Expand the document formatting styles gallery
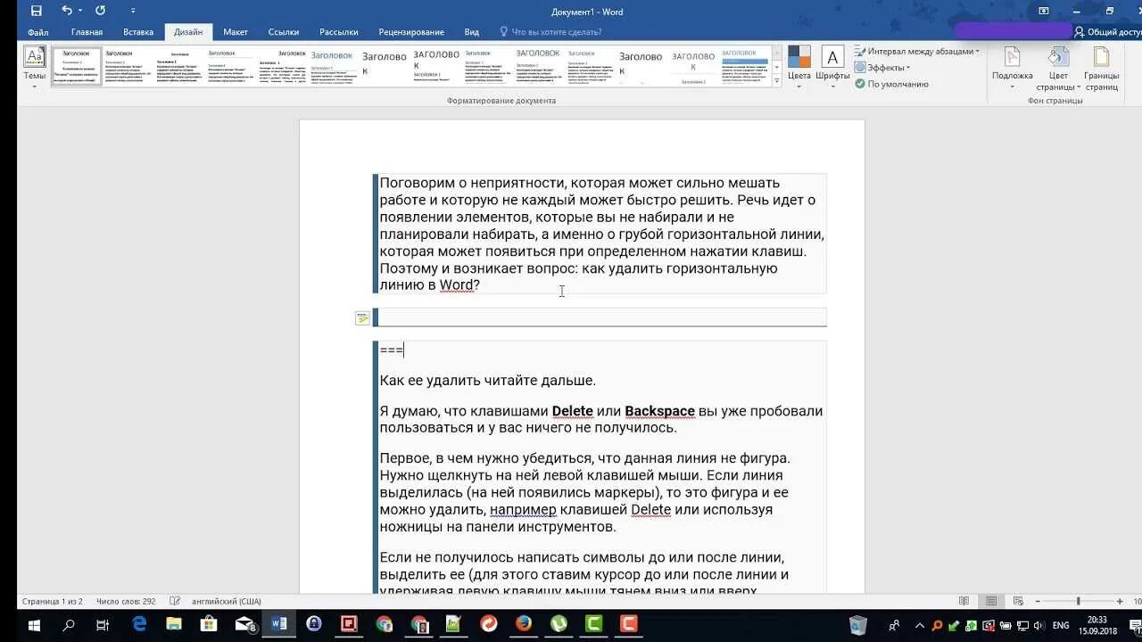This screenshot has height=642, width=1142. [x=776, y=80]
